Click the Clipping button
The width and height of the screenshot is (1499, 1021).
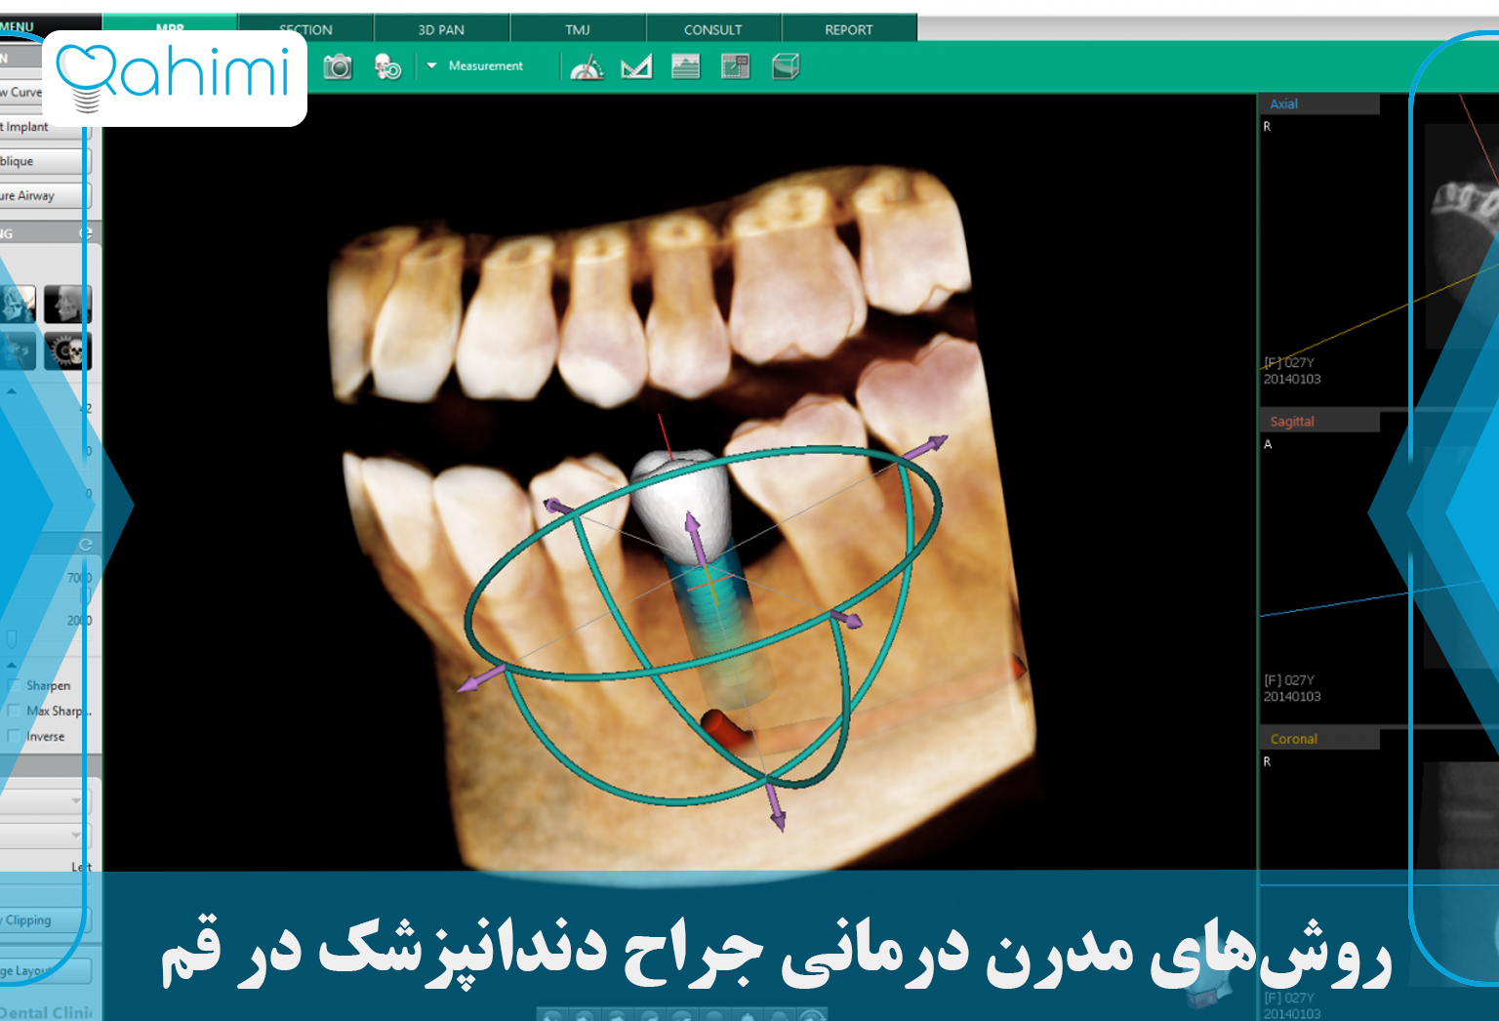tap(45, 919)
